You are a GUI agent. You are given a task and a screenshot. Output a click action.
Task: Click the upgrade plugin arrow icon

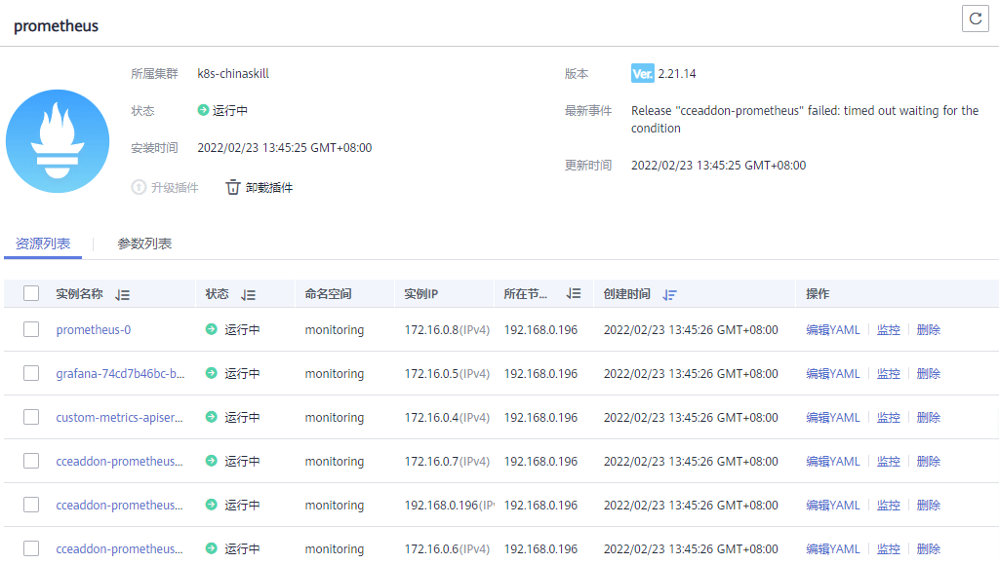[139, 188]
